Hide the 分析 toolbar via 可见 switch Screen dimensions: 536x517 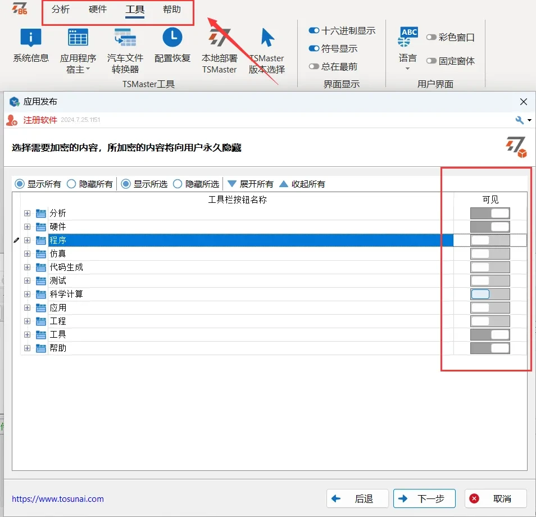click(490, 213)
